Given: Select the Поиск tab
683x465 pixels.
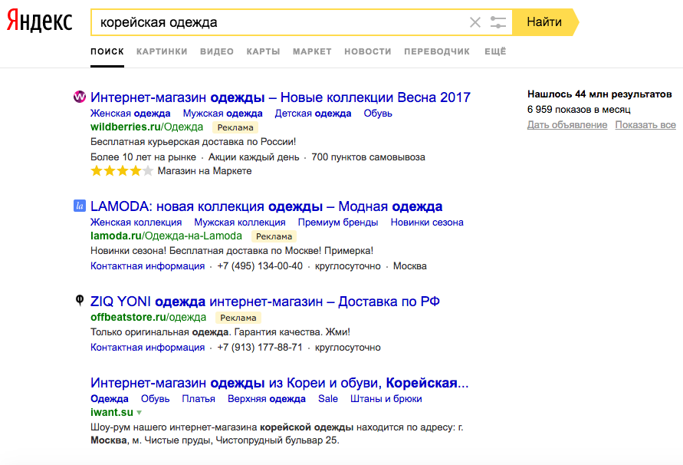Looking at the screenshot, I should tap(107, 51).
